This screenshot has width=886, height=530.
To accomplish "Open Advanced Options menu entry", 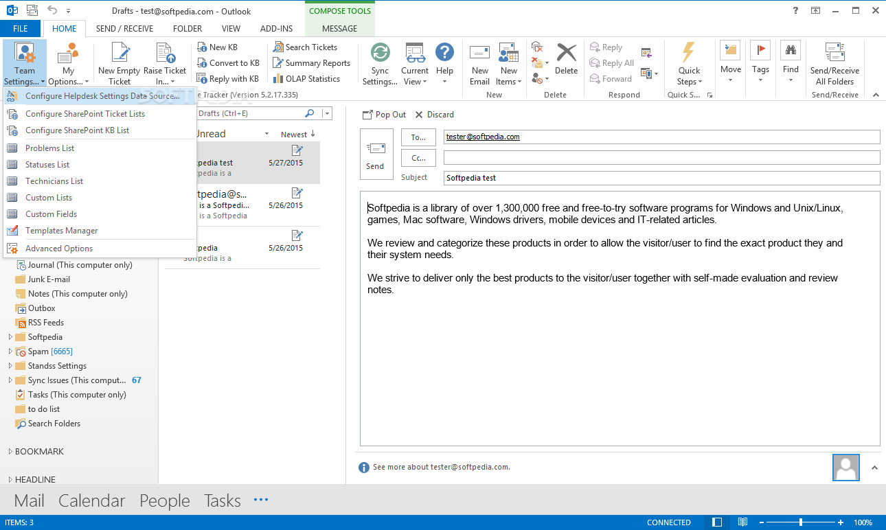I will [x=100, y=249].
